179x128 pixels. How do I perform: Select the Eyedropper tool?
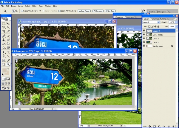click(8, 60)
